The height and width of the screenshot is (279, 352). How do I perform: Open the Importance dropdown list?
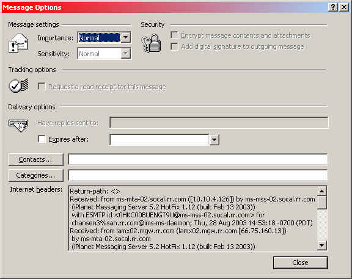point(125,37)
